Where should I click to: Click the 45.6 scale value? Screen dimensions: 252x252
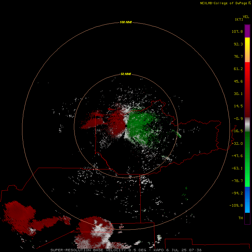[238, 81]
